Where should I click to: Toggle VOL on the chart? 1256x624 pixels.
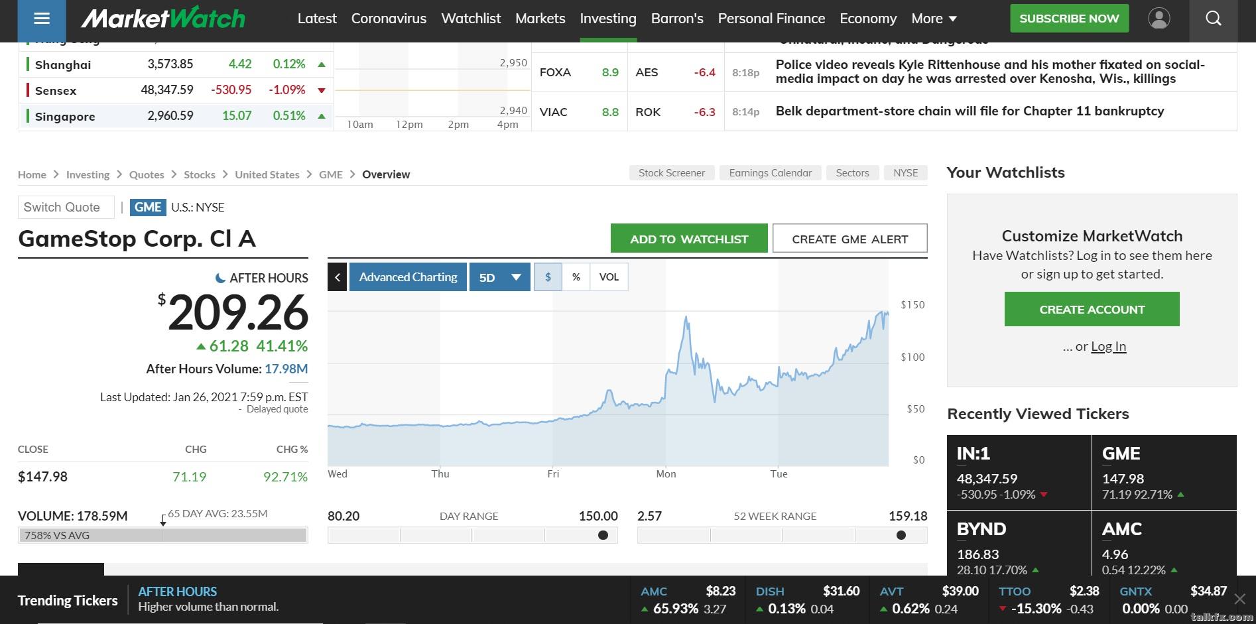click(609, 277)
